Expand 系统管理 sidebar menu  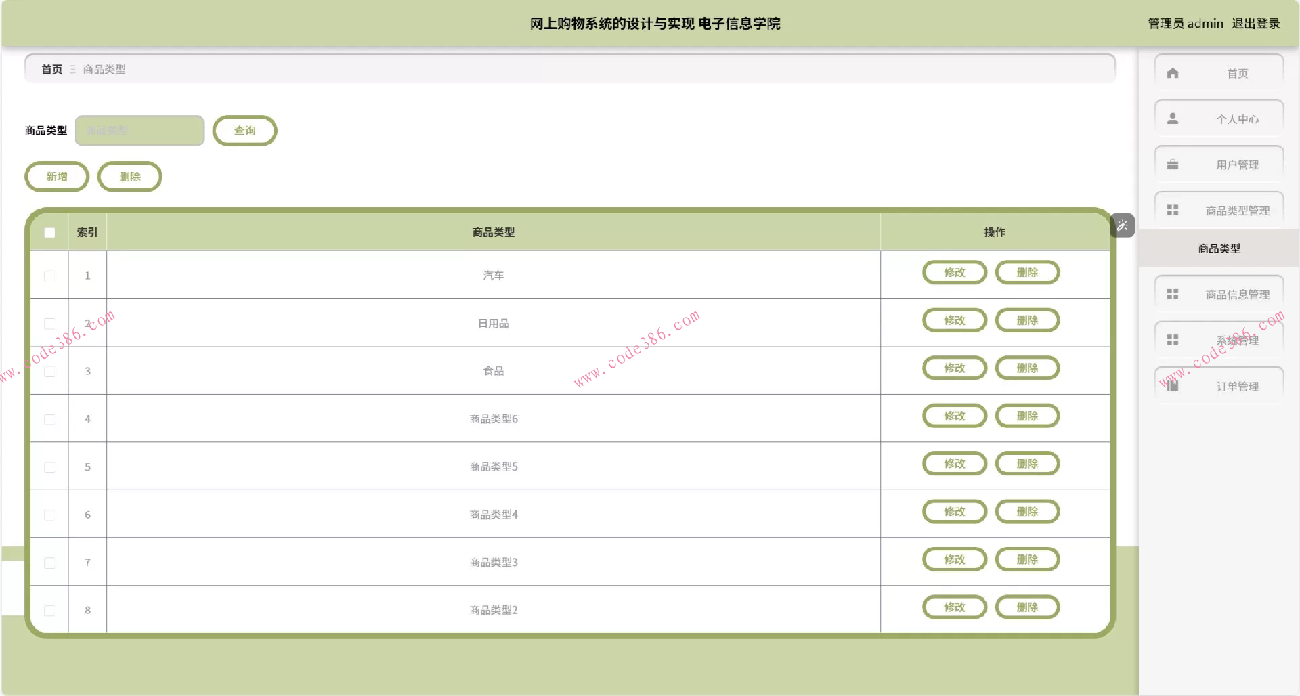[1219, 340]
